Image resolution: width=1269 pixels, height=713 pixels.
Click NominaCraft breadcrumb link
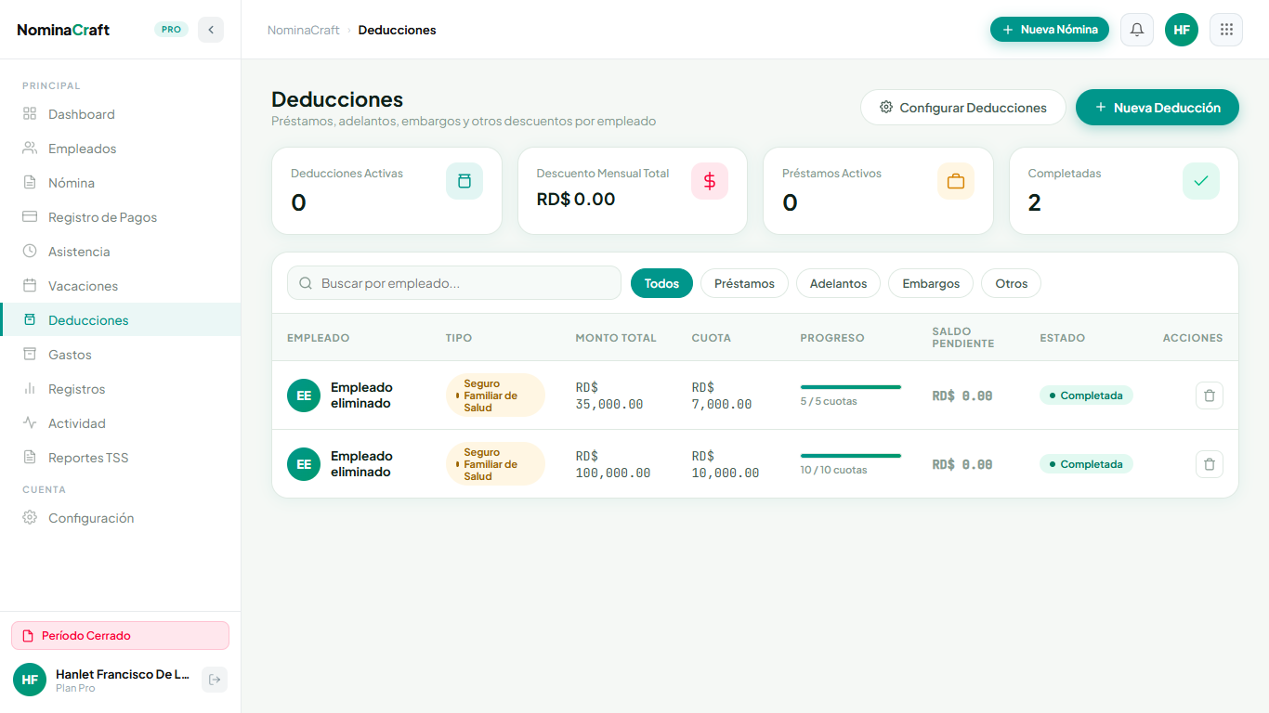tap(304, 30)
